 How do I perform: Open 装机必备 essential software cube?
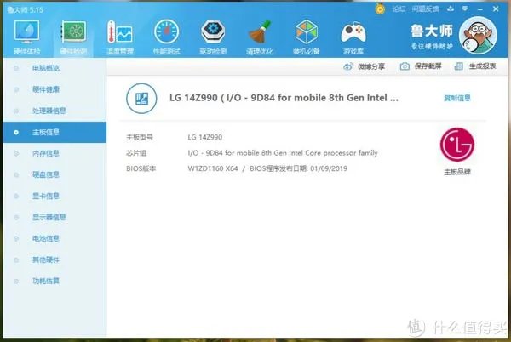click(x=306, y=31)
